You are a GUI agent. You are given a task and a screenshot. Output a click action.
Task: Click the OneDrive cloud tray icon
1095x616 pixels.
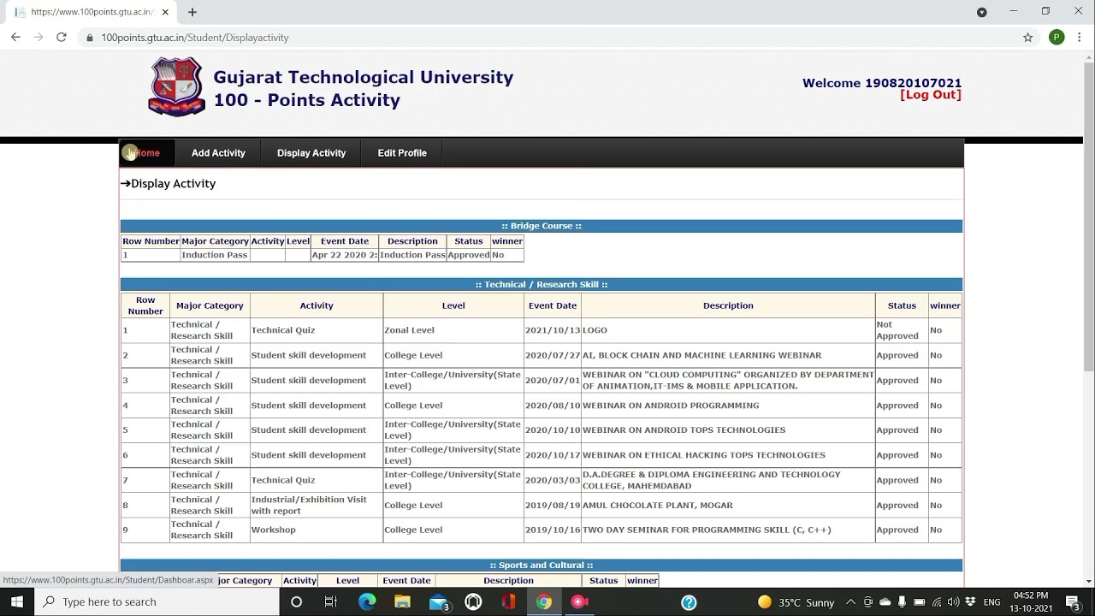pos(885,602)
